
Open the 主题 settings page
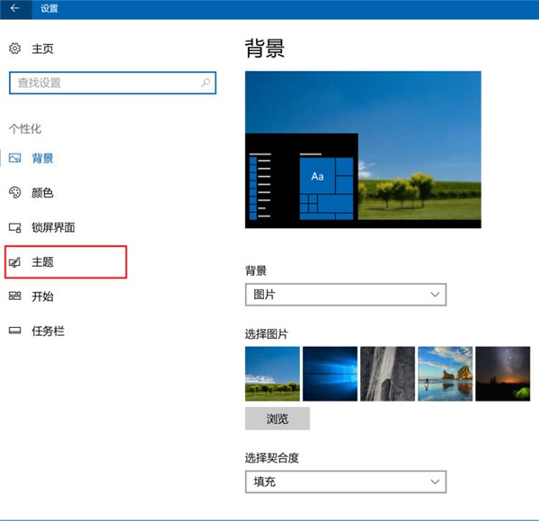point(44,262)
